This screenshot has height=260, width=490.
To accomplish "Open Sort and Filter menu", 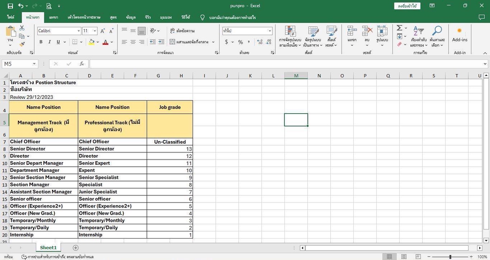I will (419, 36).
